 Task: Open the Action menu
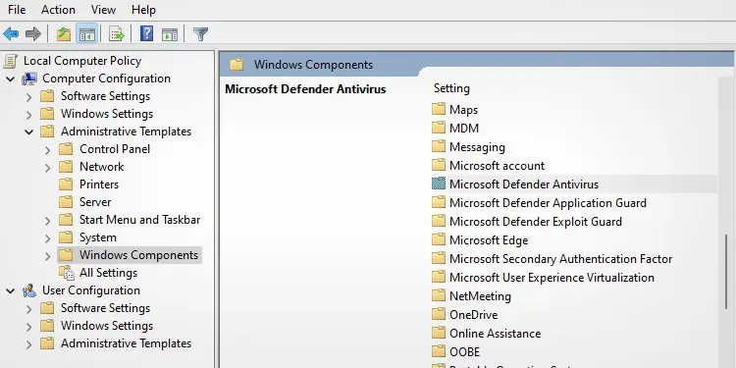pos(58,10)
